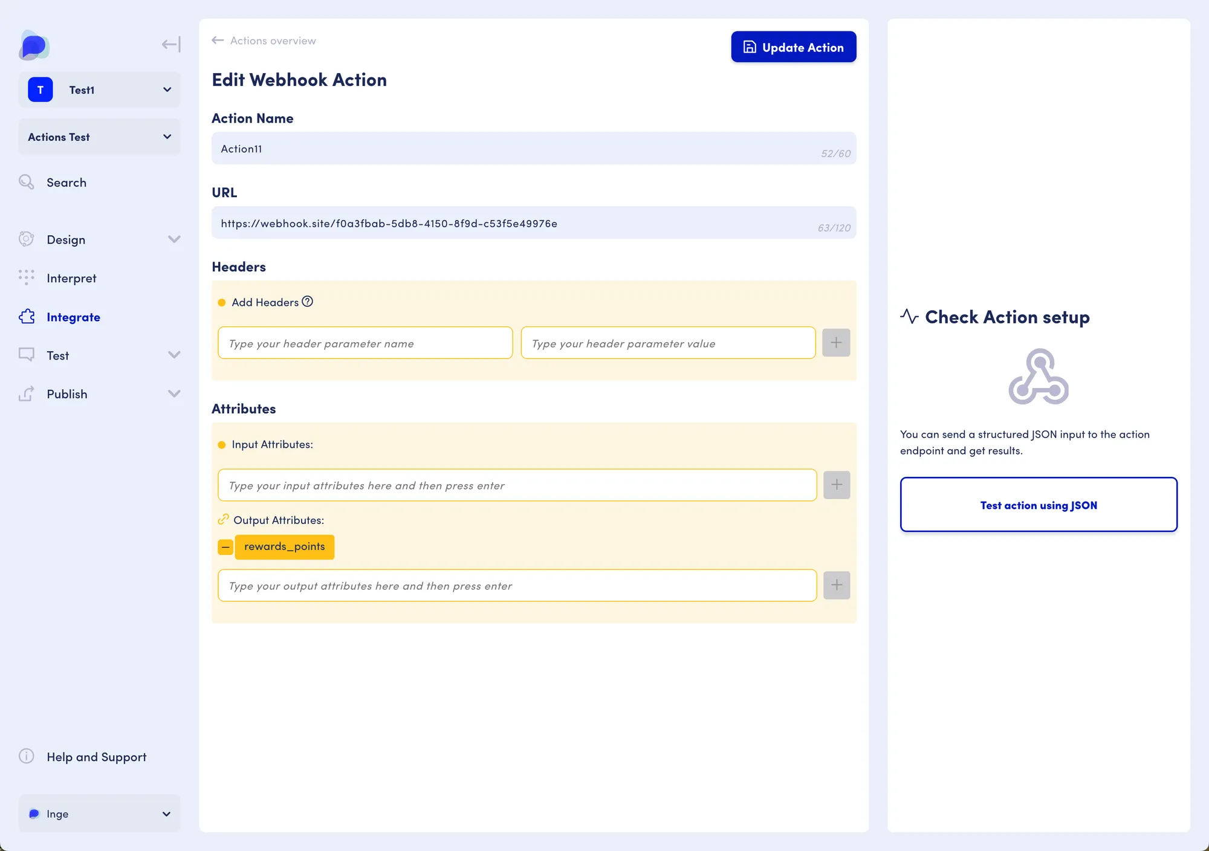Click the Test chat bubble icon
Viewport: 1209px width, 851px height.
[26, 355]
